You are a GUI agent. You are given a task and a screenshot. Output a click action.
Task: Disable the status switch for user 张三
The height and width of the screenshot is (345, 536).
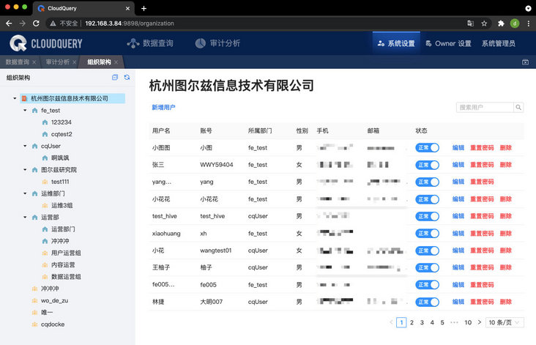click(427, 165)
